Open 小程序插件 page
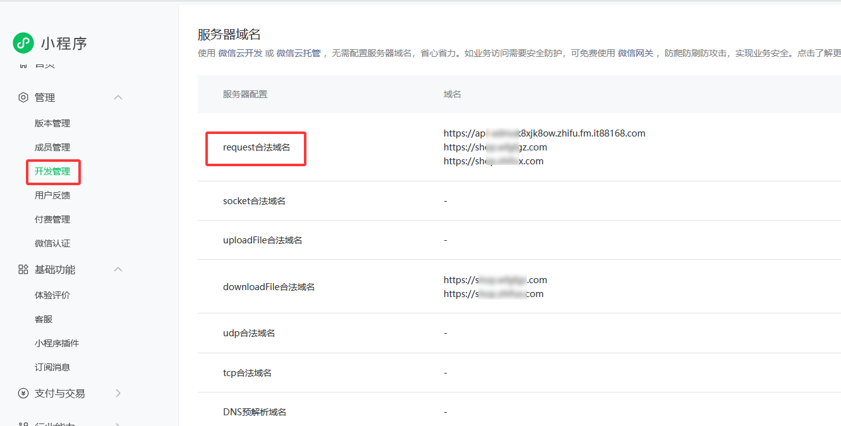Image resolution: width=841 pixels, height=426 pixels. pyautogui.click(x=57, y=343)
